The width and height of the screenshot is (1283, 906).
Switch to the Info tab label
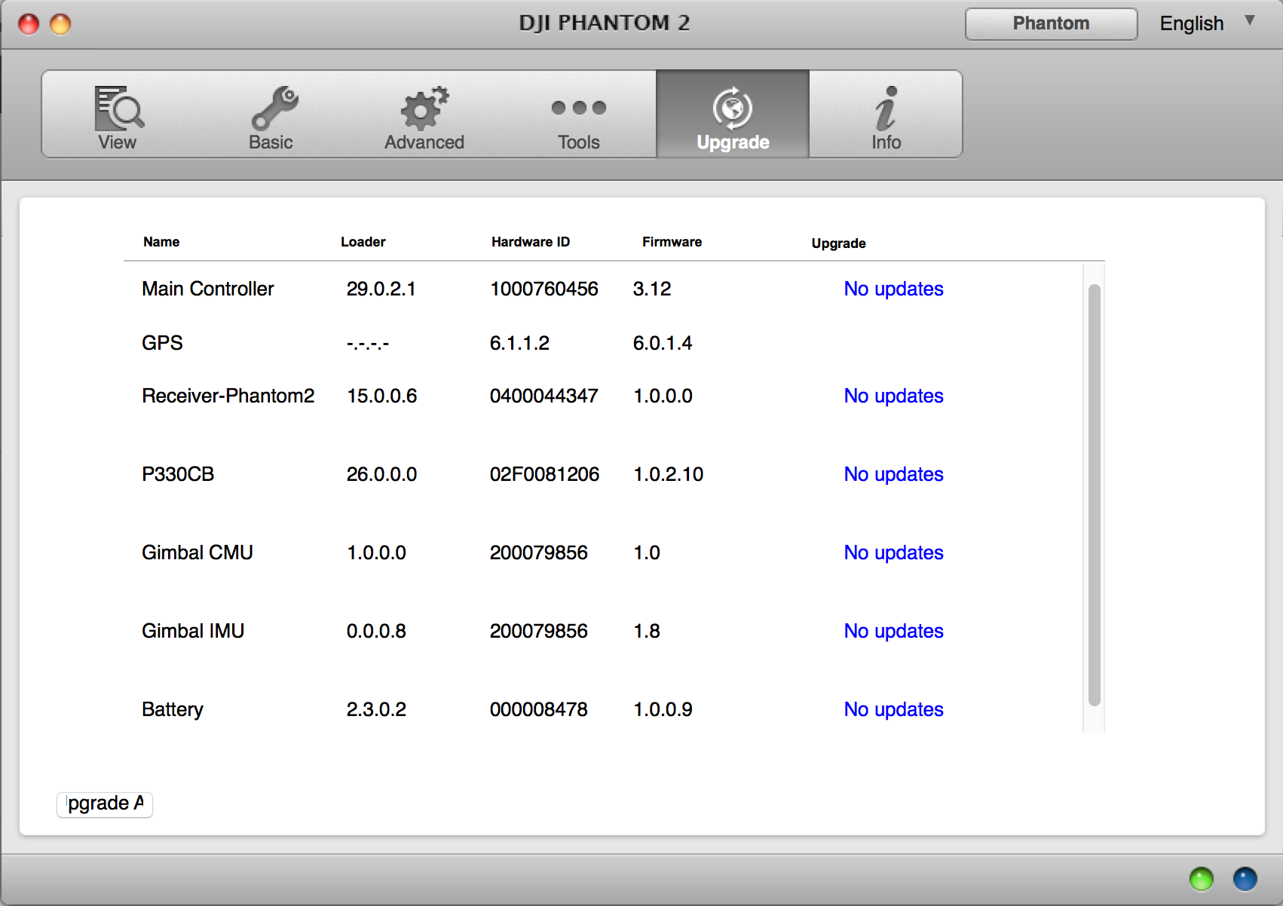point(886,142)
